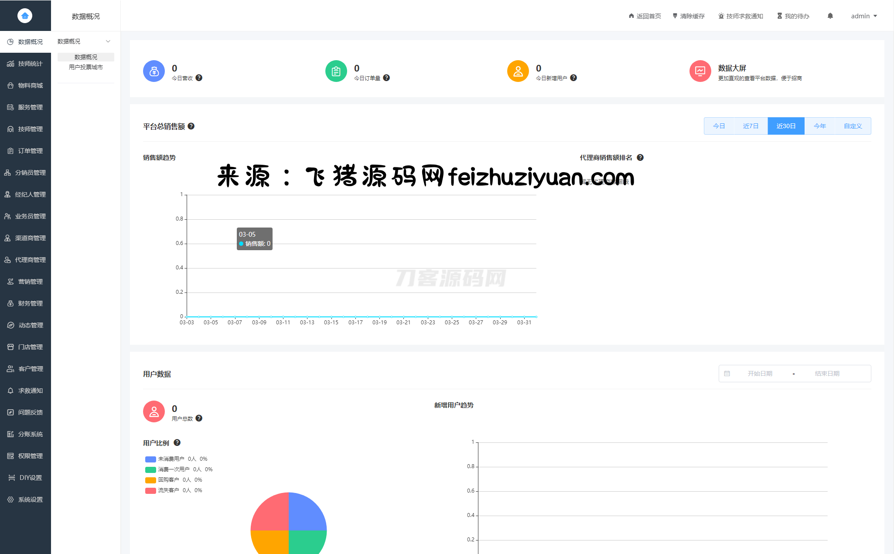Click help icon beside 今日营收
The width and height of the screenshot is (894, 554).
[x=199, y=78]
